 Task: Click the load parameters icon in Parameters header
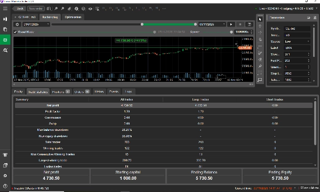(309, 18)
